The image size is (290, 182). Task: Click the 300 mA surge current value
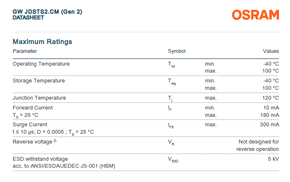(x=269, y=125)
